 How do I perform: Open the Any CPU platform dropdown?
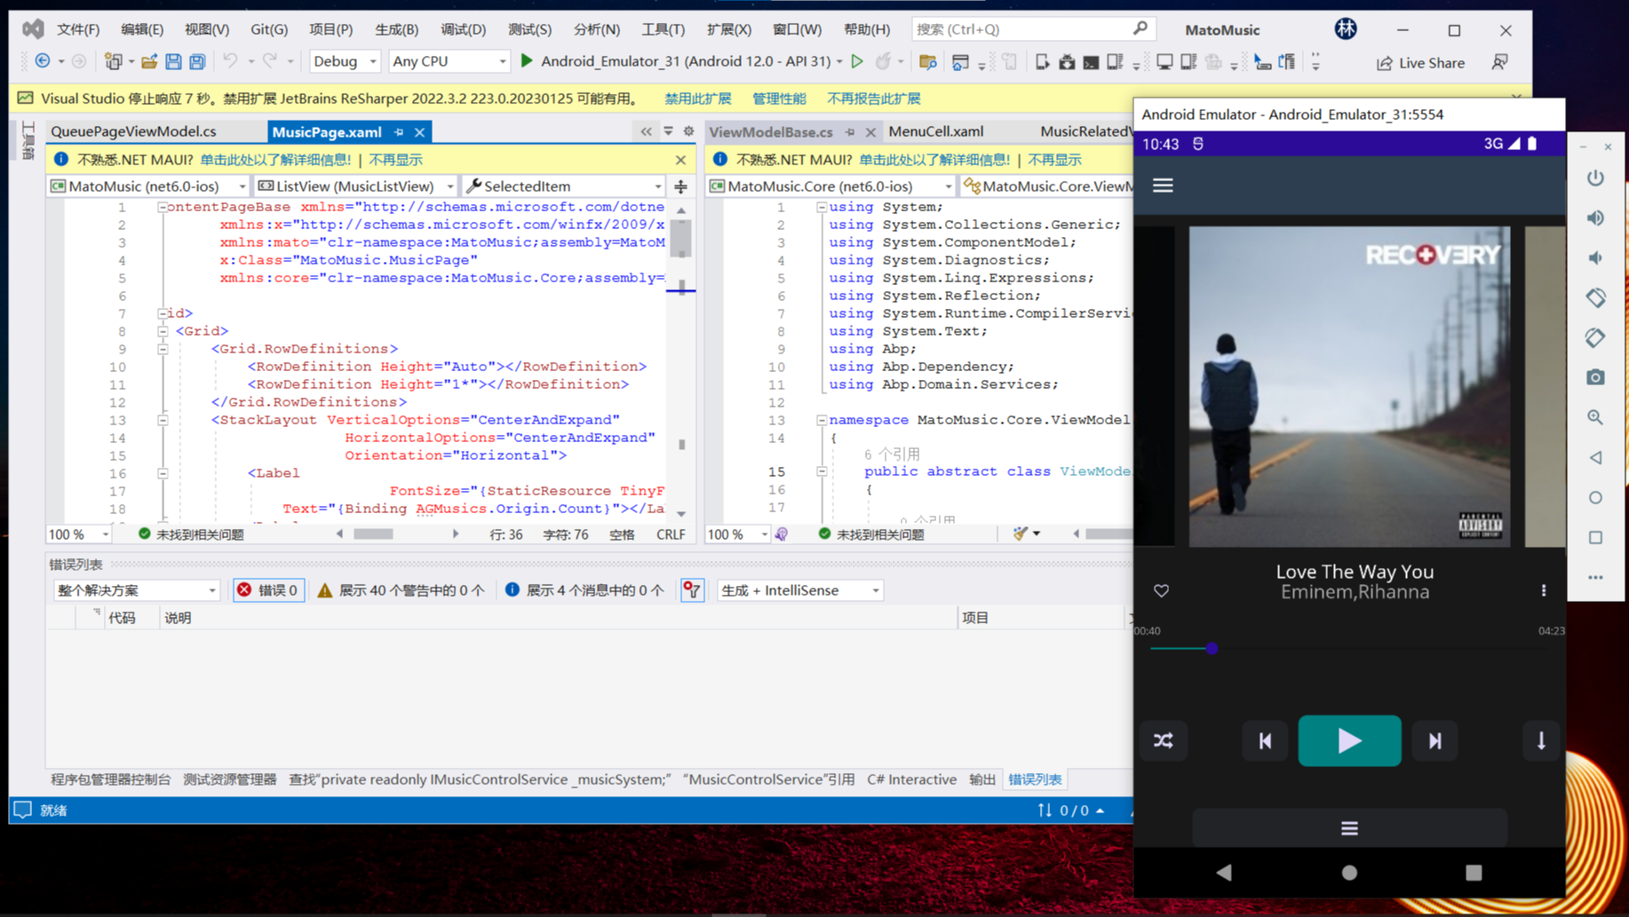click(449, 61)
